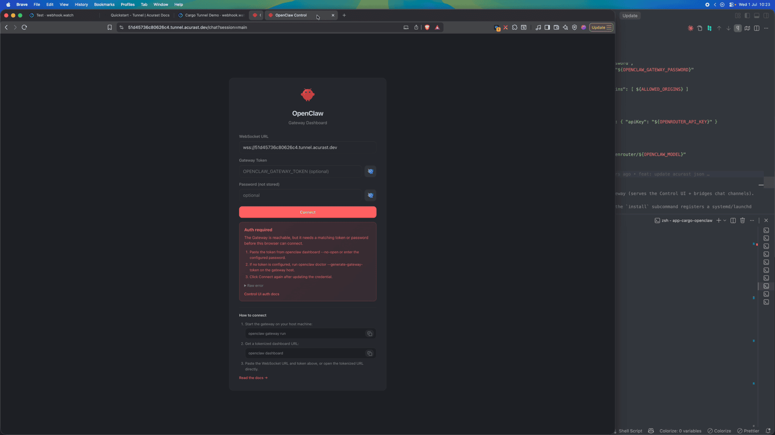Close the OpenClaw Control tab
Image resolution: width=775 pixels, height=435 pixels.
tap(333, 15)
